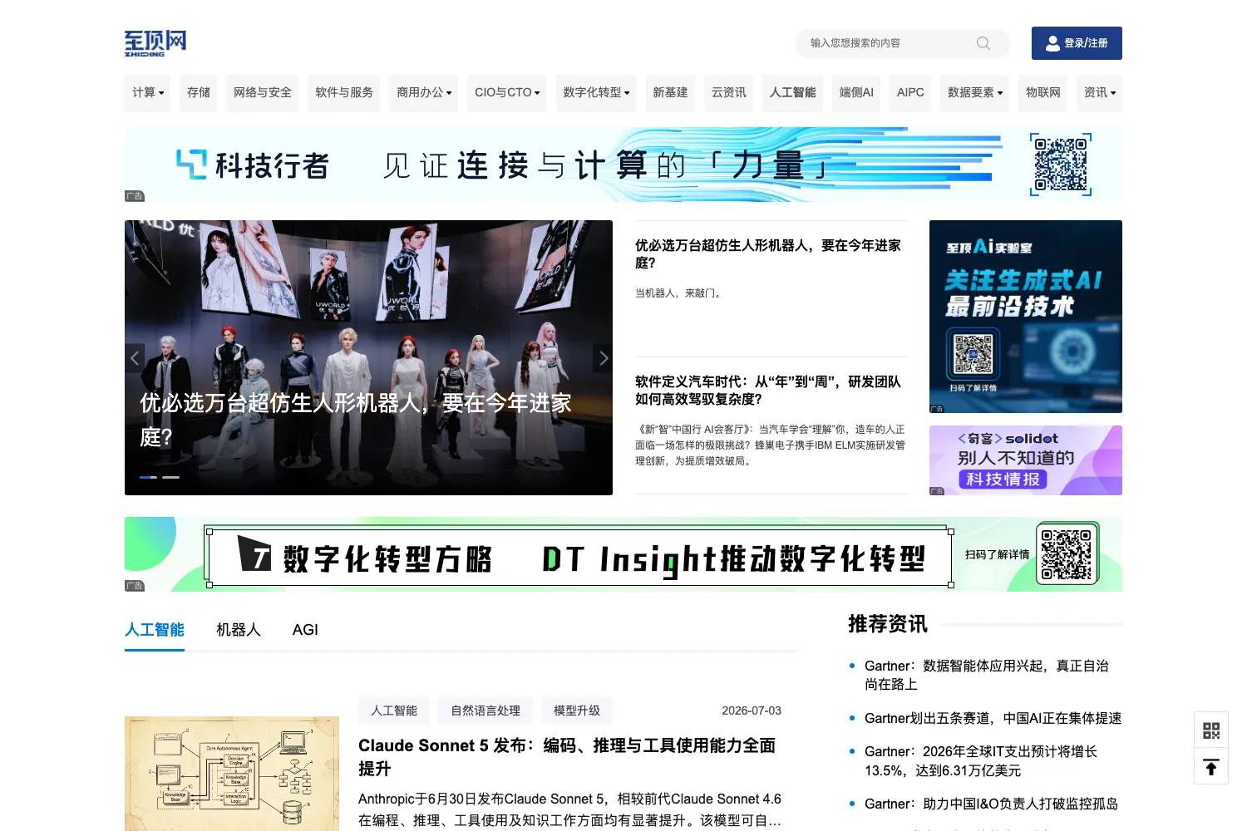Open the Claude Sonnet 5 article headline
Image resolution: width=1247 pixels, height=831 pixels.
pyautogui.click(x=567, y=757)
